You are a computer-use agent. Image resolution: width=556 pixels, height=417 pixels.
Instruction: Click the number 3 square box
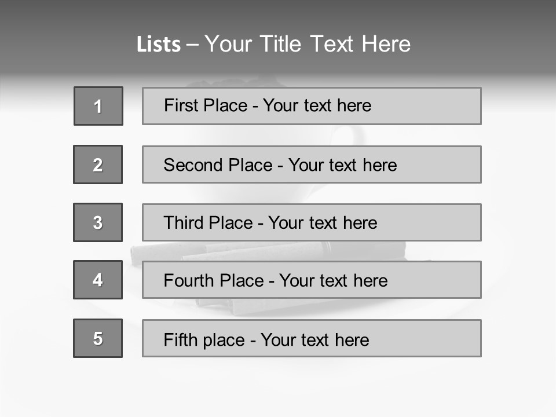(x=98, y=222)
